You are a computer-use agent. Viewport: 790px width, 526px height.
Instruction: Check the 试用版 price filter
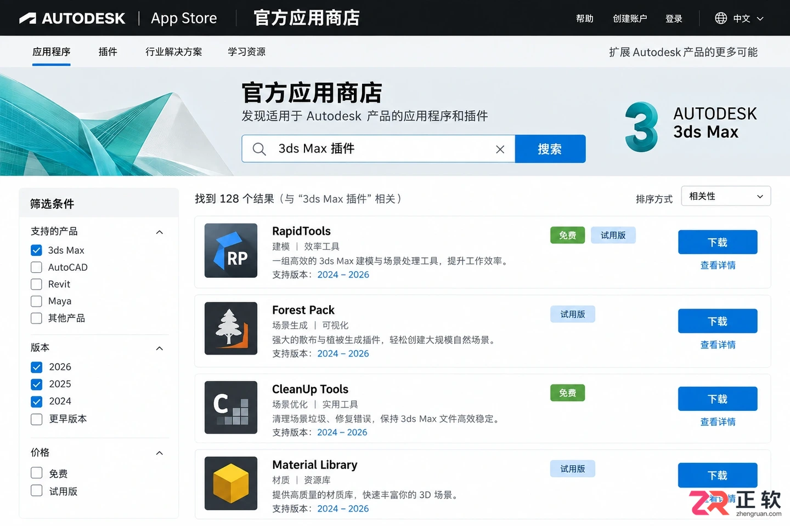pos(36,490)
